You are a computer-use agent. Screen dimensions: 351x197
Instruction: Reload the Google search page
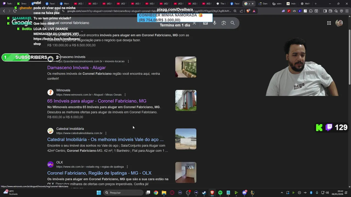(x=15, y=11)
